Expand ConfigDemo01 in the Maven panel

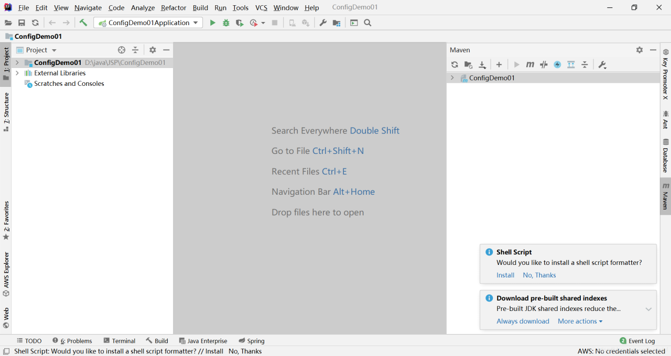point(452,78)
